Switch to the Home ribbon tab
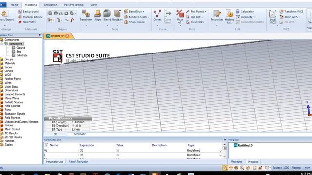 pyautogui.click(x=14, y=5)
